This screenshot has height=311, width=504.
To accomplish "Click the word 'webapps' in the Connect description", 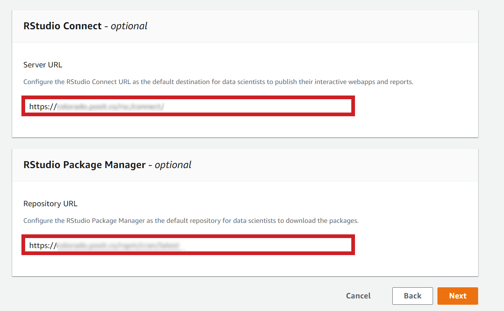I will tap(362, 82).
